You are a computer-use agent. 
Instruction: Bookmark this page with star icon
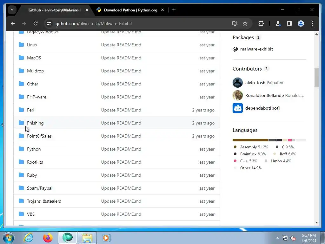point(245,24)
